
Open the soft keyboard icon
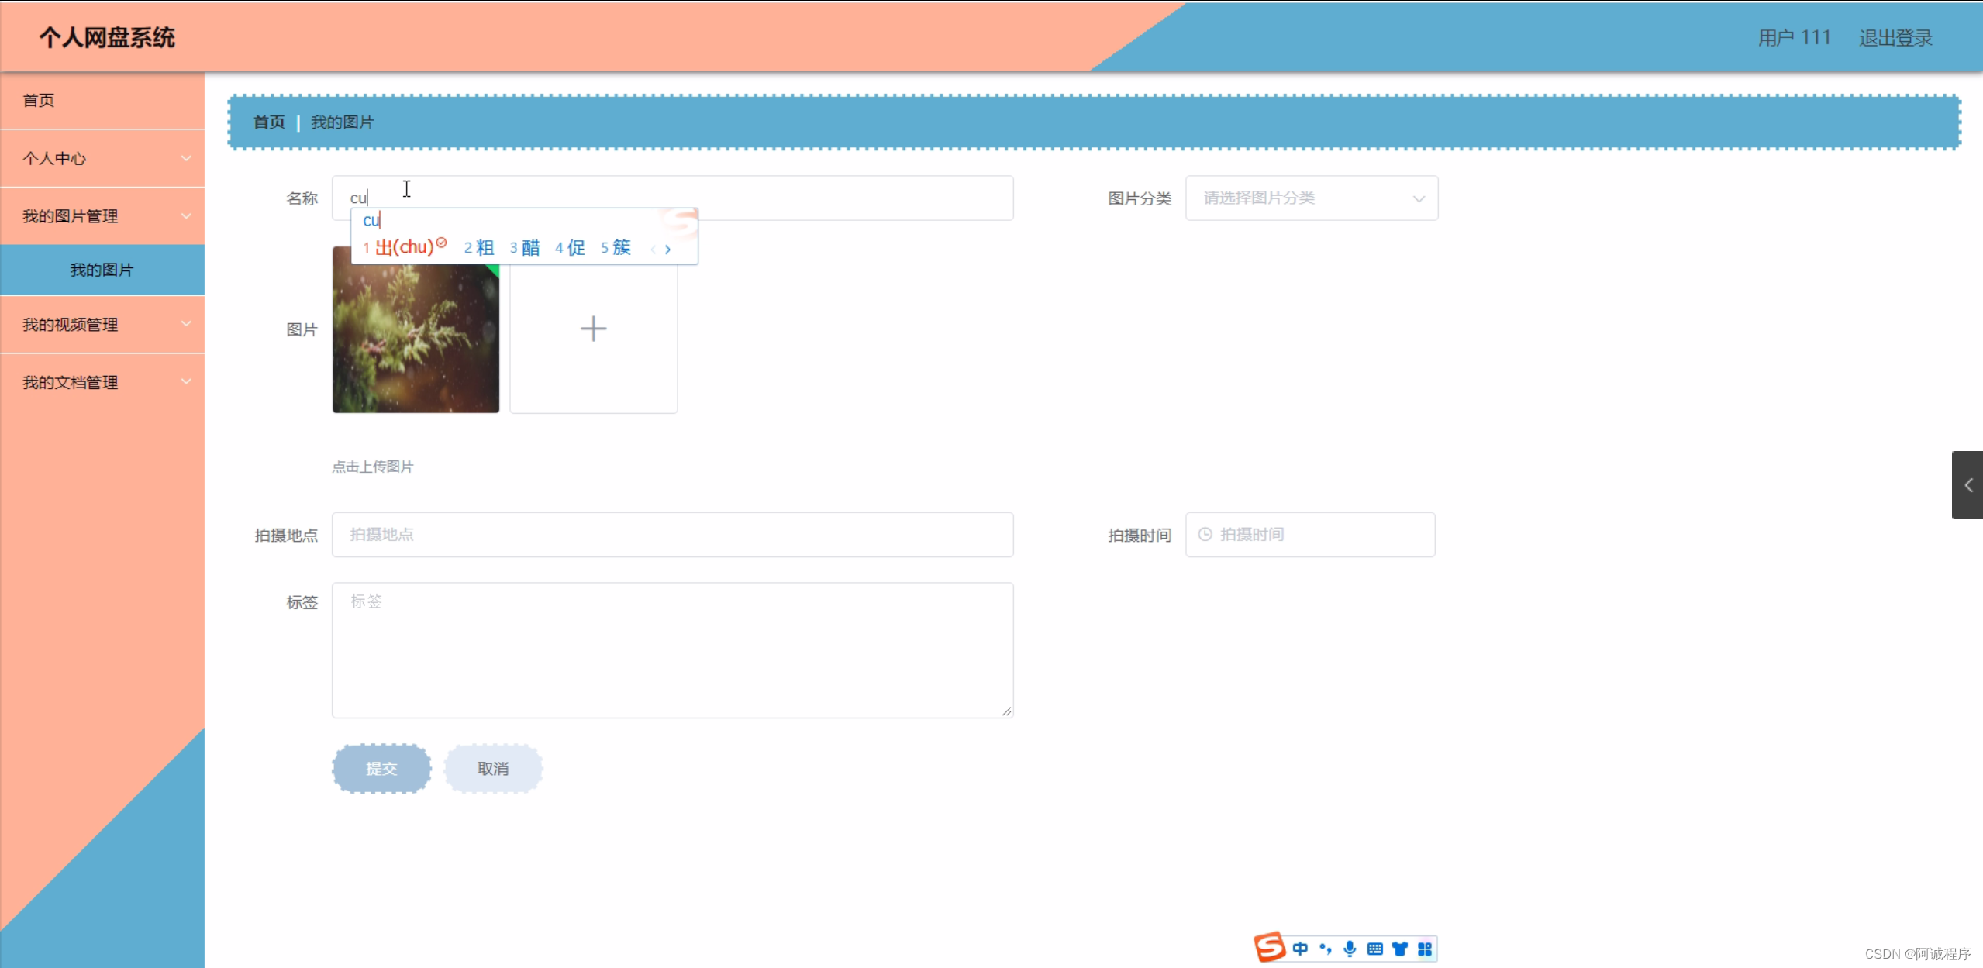pos(1374,949)
